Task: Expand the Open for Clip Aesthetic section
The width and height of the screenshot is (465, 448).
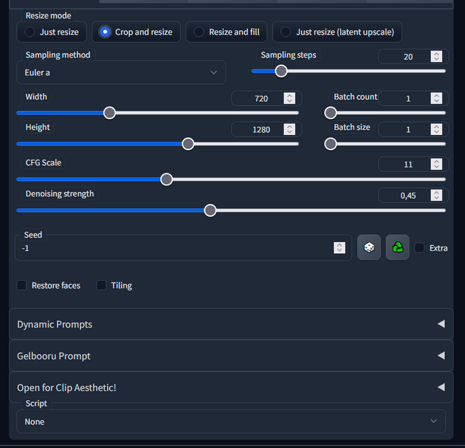Action: [231, 387]
